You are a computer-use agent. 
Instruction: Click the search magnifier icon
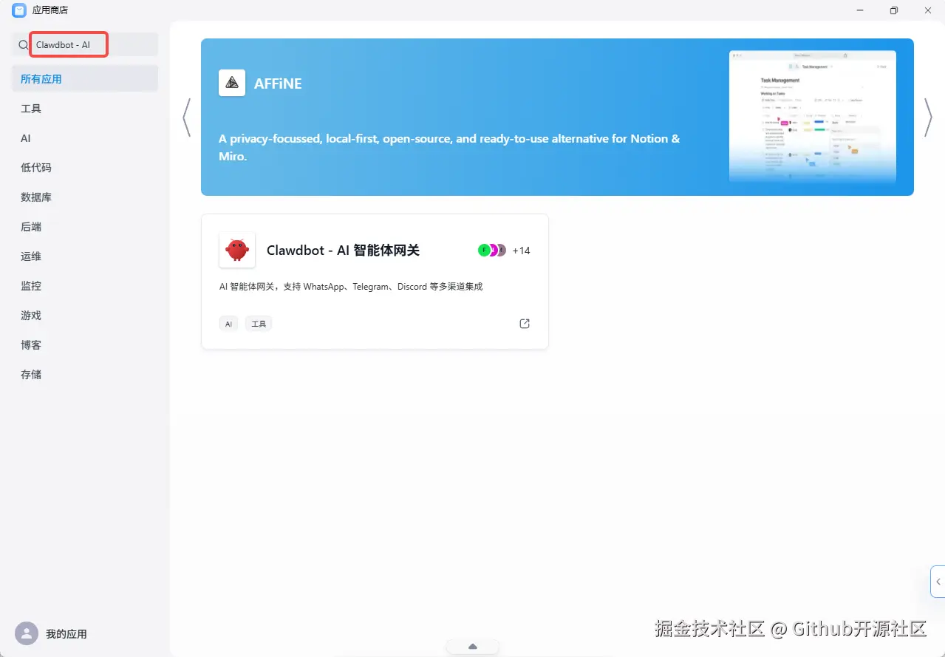pyautogui.click(x=23, y=45)
